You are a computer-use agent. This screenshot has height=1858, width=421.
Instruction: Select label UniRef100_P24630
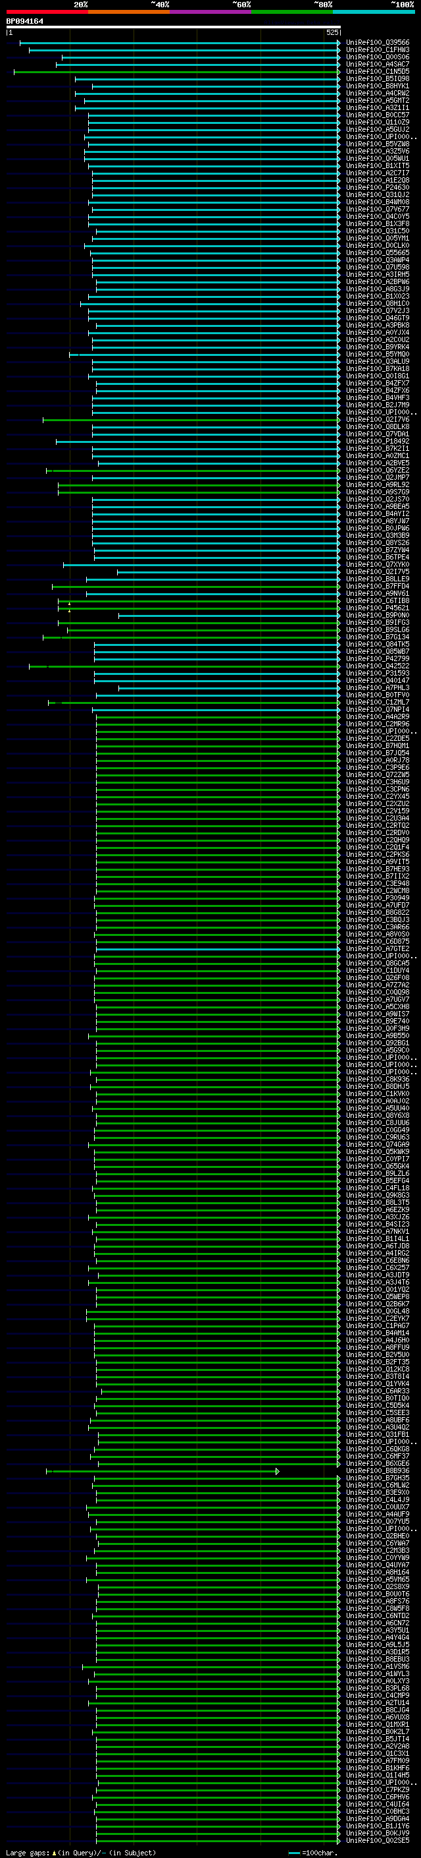(x=378, y=188)
